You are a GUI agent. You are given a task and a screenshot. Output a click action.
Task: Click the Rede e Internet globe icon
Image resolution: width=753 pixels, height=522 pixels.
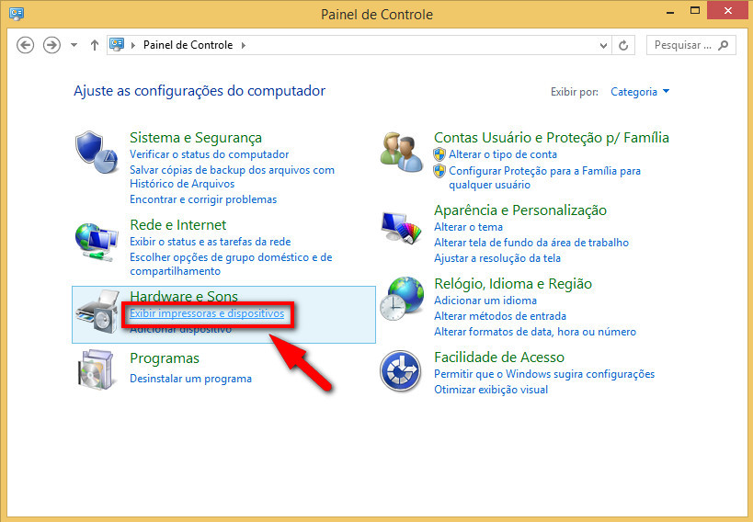(97, 242)
